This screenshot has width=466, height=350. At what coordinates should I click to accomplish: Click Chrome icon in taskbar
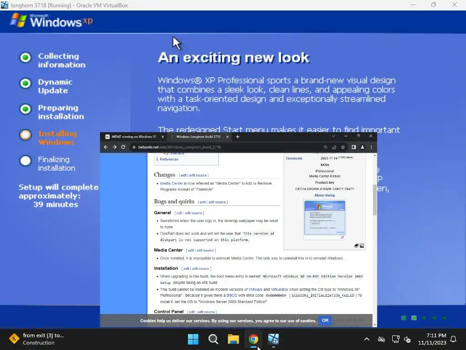[253, 339]
